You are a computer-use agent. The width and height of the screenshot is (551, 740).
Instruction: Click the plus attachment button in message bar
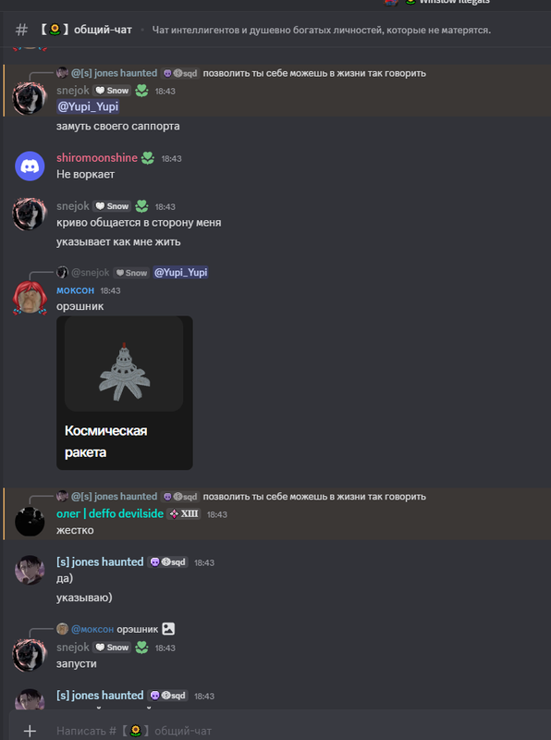[30, 731]
